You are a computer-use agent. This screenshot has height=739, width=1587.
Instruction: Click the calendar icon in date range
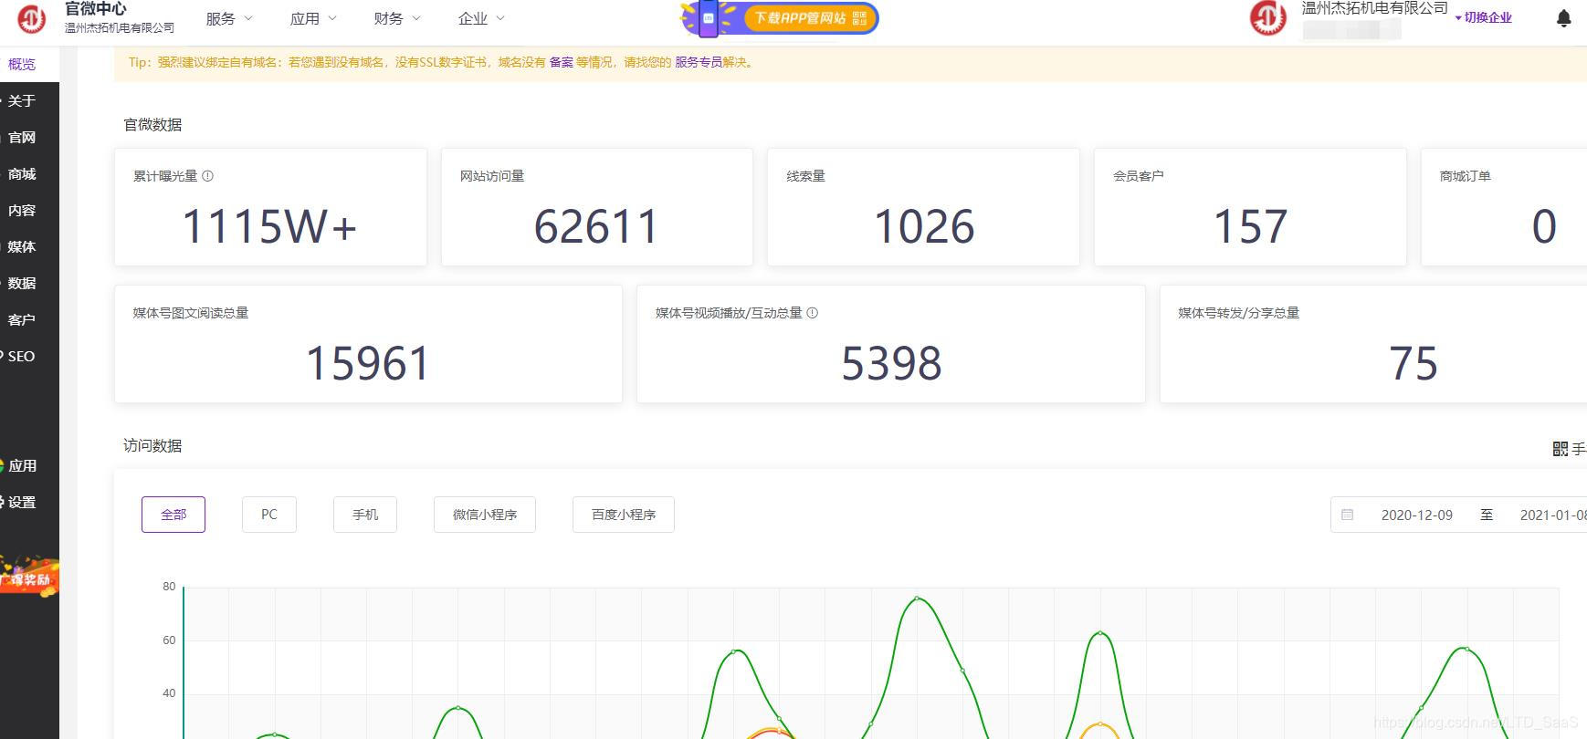point(1347,515)
